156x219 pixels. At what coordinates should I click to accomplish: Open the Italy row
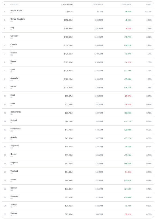click(78, 28)
